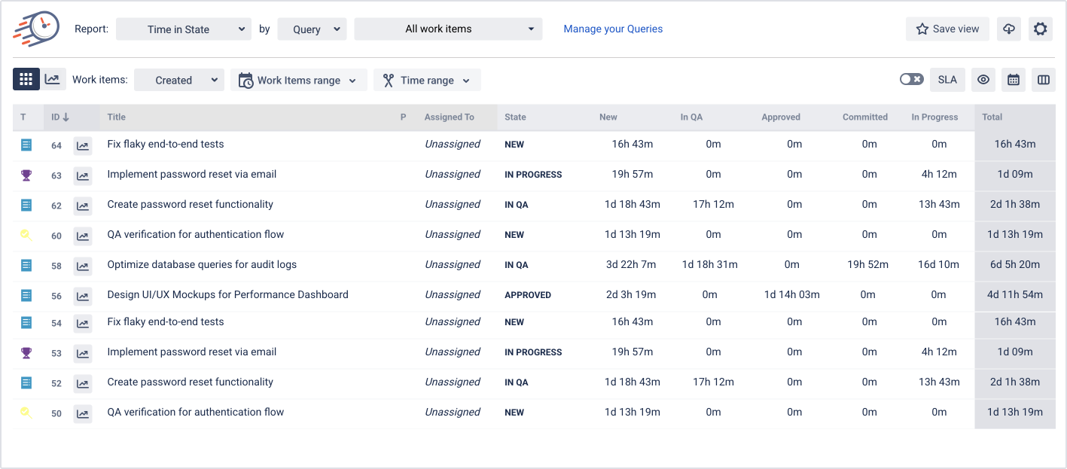Open the settings gear
This screenshot has width=1067, height=469.
(1040, 29)
